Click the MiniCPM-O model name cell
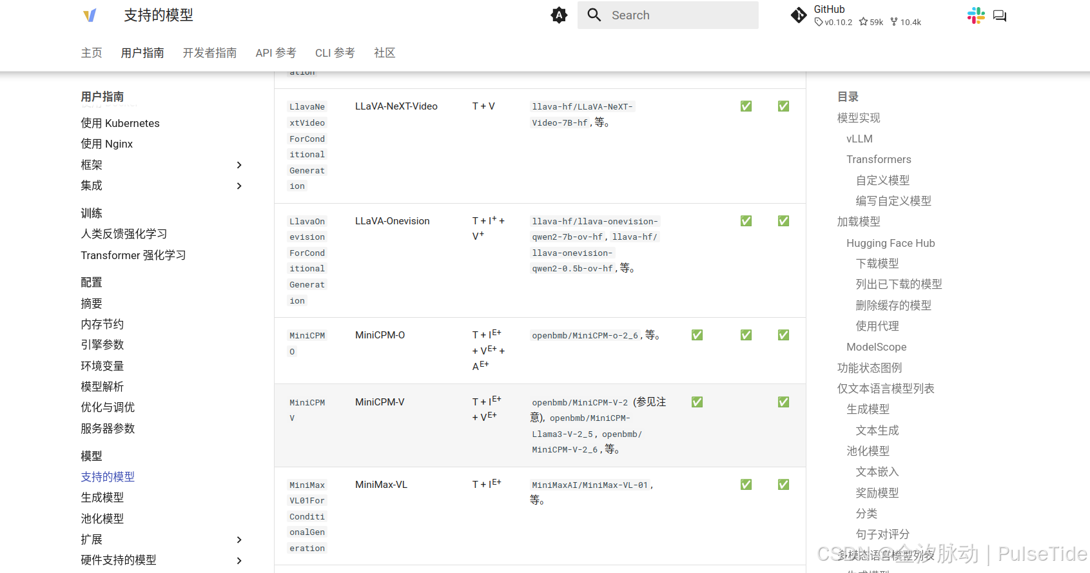The width and height of the screenshot is (1090, 573). 380,335
